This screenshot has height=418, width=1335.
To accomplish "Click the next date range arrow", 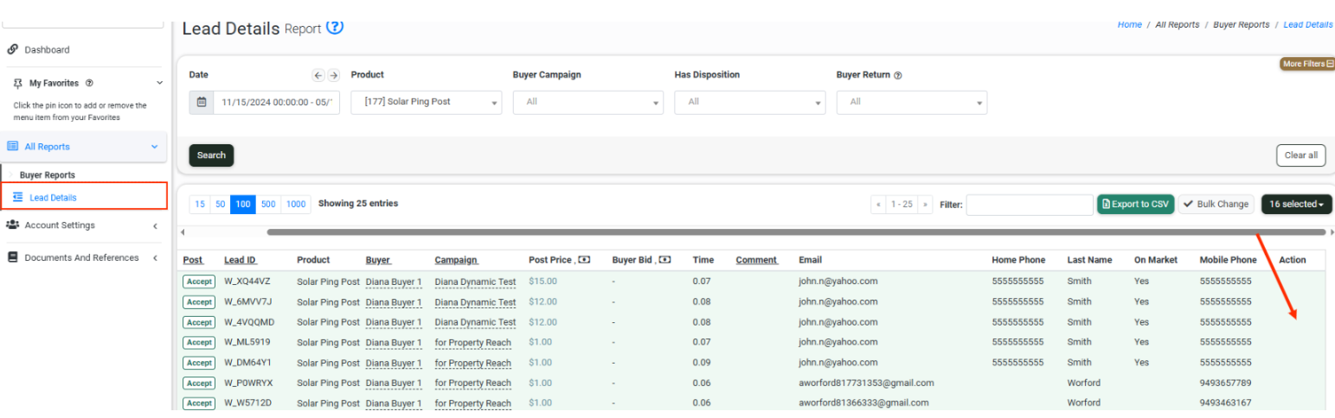I will (333, 76).
